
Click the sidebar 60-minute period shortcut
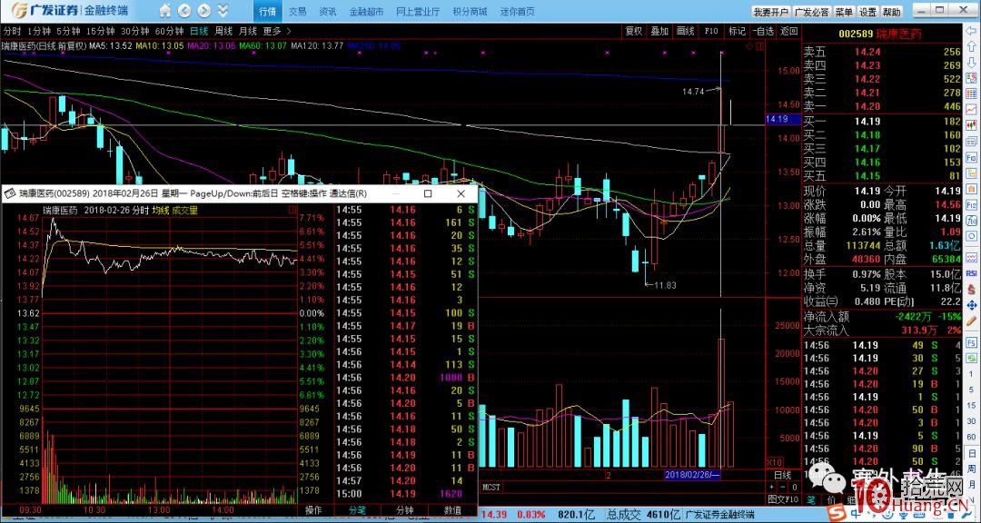click(x=972, y=438)
